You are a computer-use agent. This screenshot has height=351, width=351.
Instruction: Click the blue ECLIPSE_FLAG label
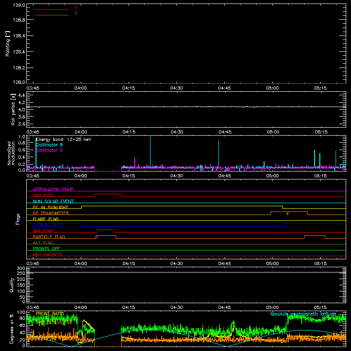48,225
